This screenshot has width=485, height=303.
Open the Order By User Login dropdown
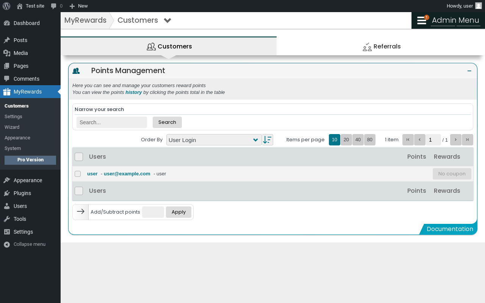214,140
